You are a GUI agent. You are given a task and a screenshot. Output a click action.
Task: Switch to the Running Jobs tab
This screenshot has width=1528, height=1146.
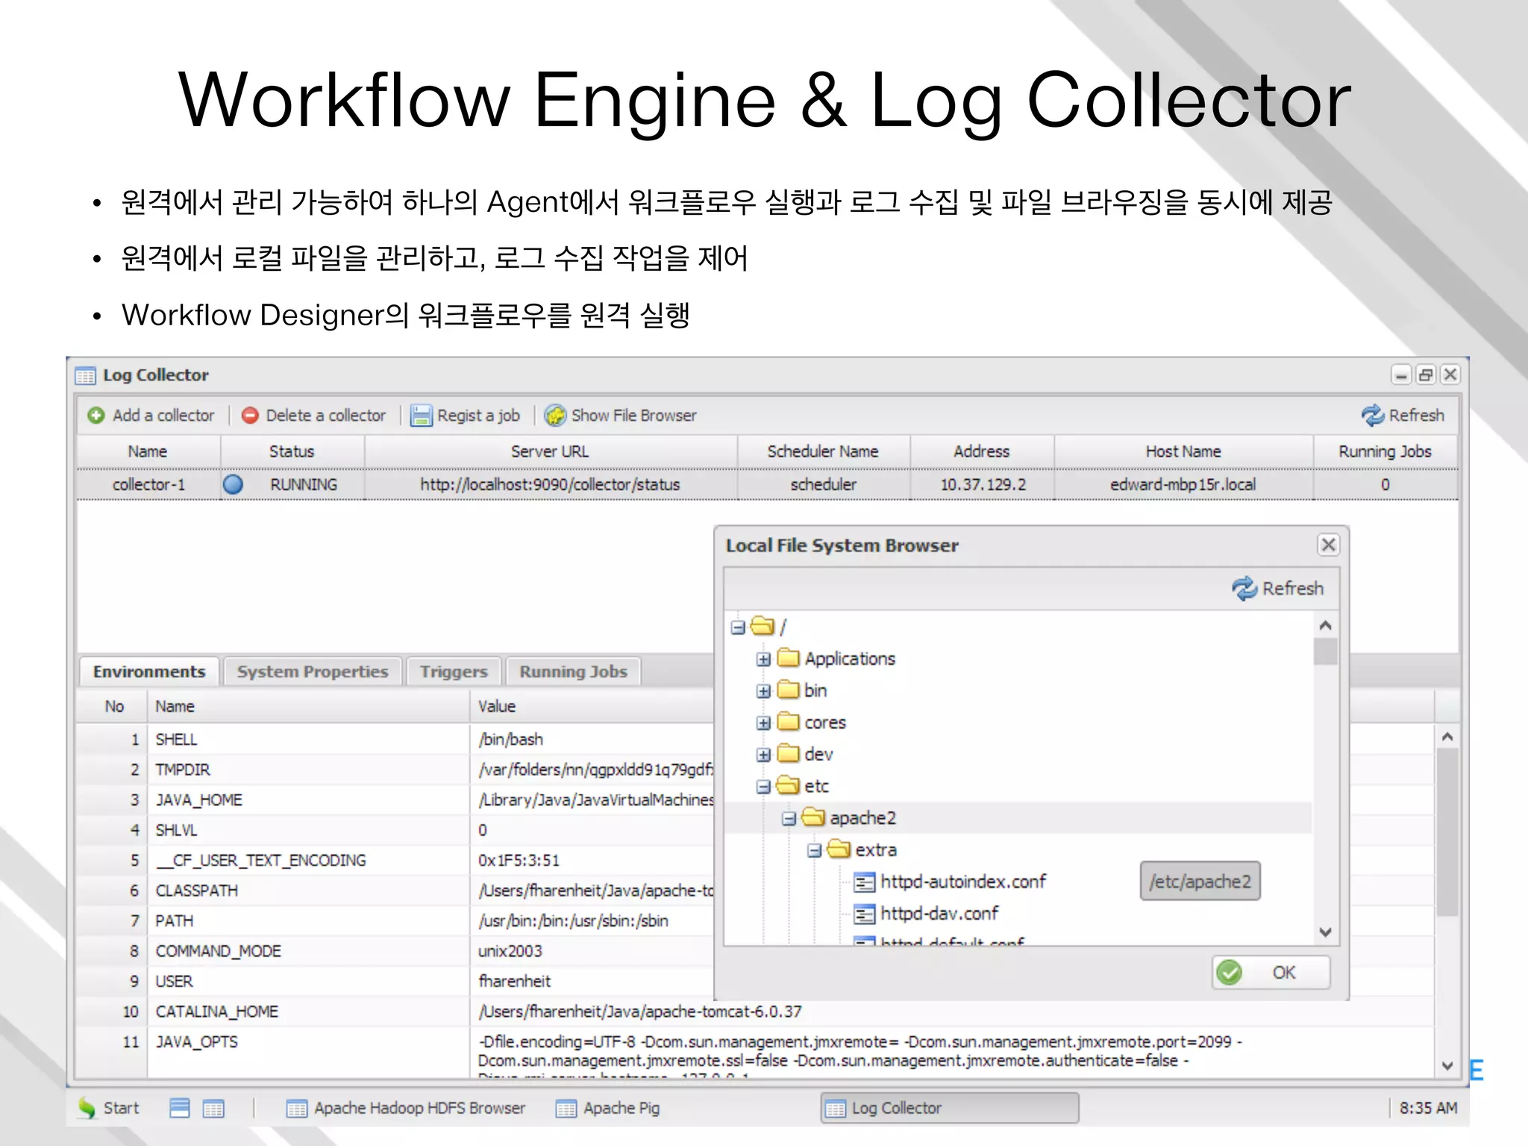573,671
